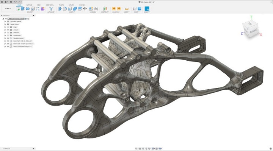Image resolution: width=273 pixels, height=151 pixels.
Task: Click the New Component icon in Assemble
Action: pyautogui.click(x=91, y=8)
